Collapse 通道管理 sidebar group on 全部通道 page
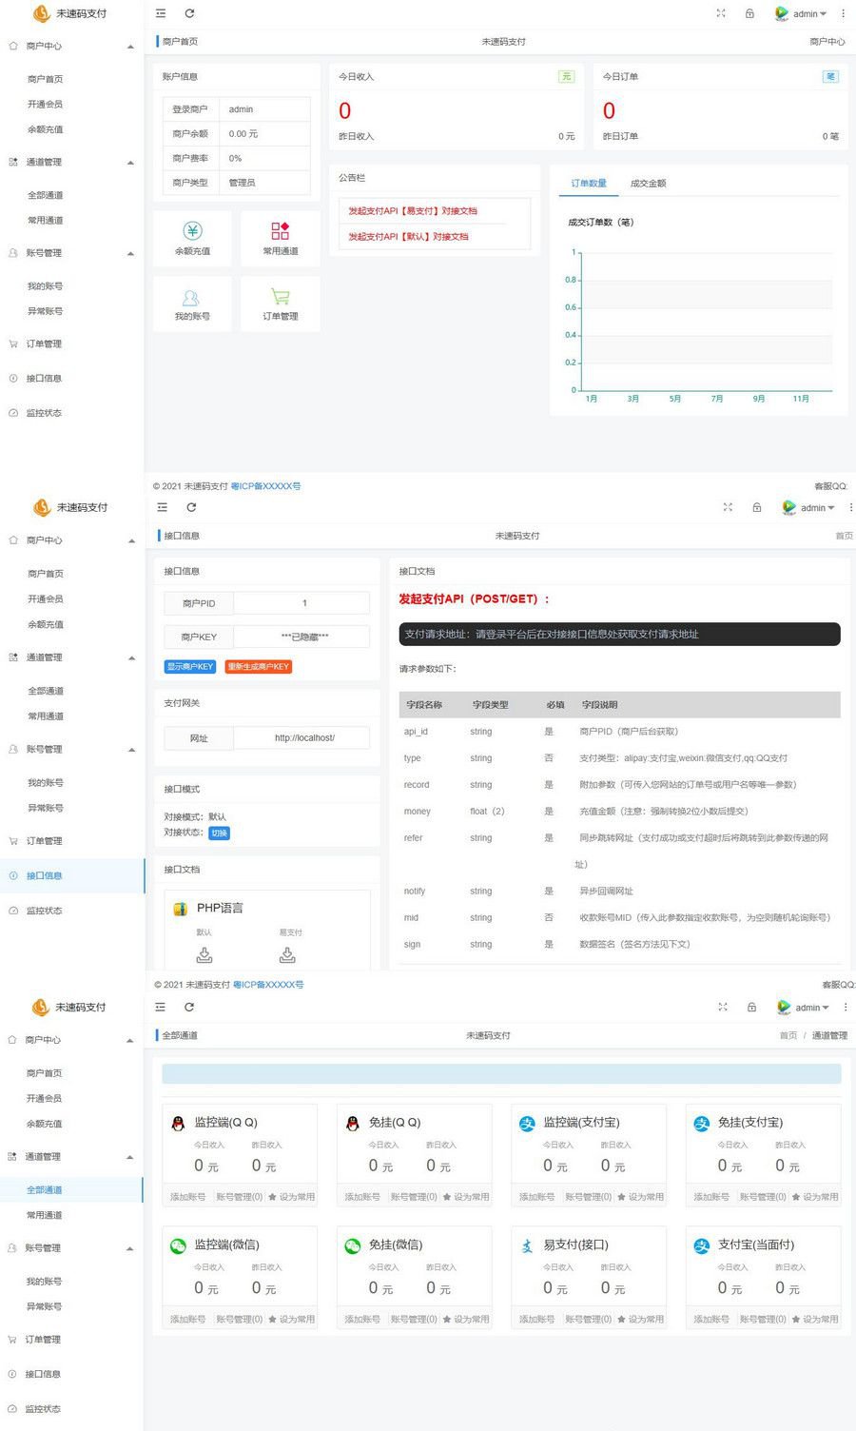 tap(129, 1157)
